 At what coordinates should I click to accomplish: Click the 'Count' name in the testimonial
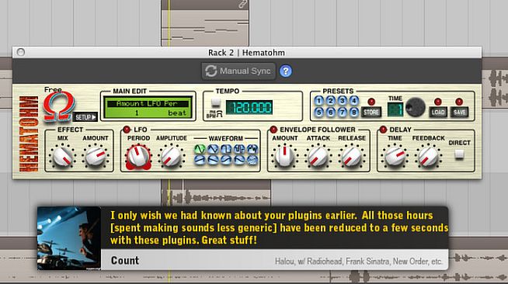125,261
